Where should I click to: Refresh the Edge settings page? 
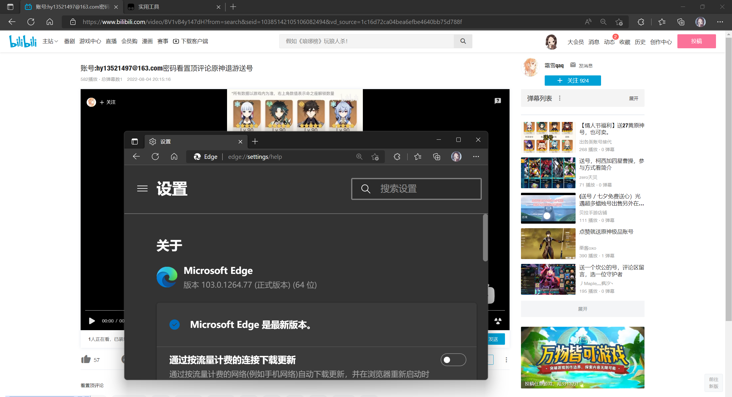pyautogui.click(x=155, y=157)
